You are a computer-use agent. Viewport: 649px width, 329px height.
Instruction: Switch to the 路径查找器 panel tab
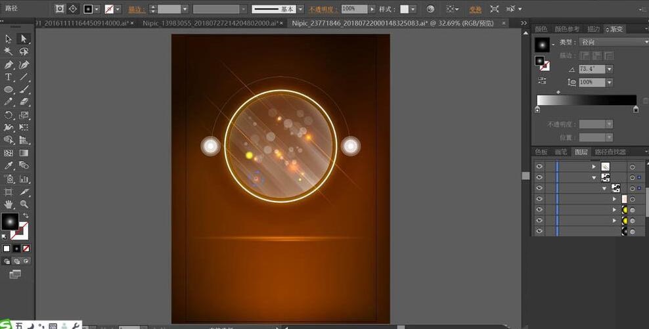click(x=610, y=152)
